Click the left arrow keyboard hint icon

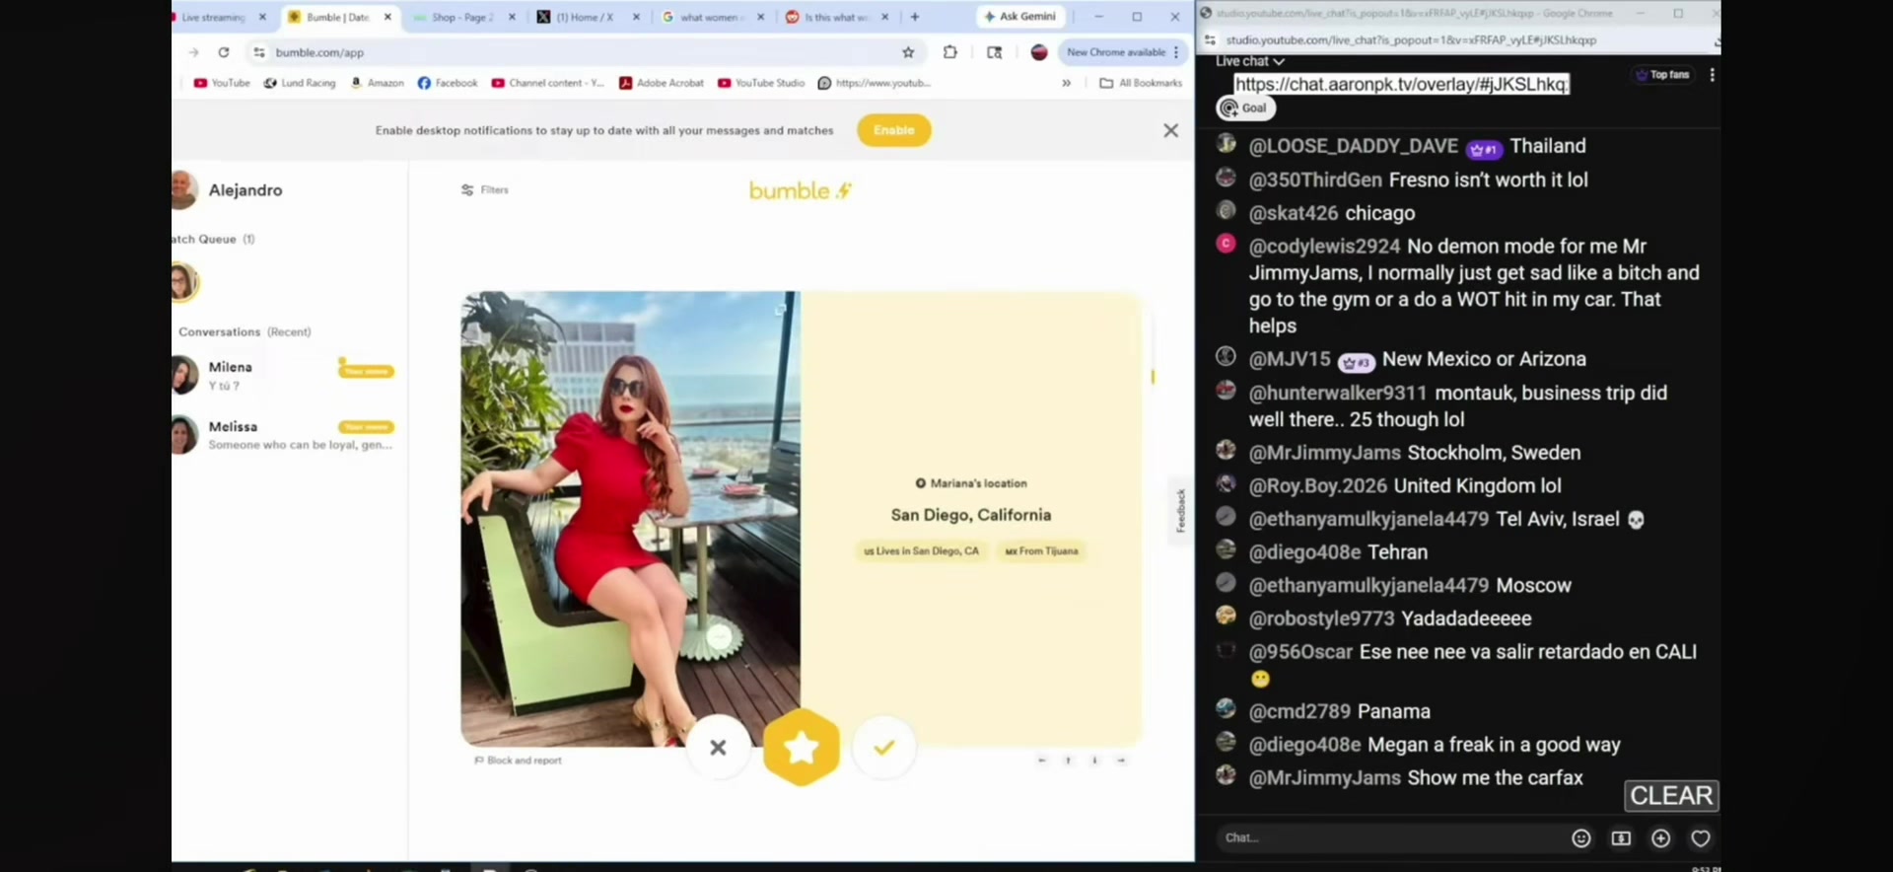click(1042, 761)
